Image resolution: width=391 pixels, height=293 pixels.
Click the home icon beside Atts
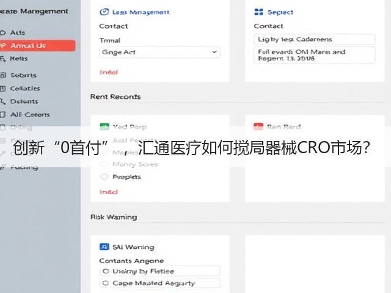tap(2, 32)
